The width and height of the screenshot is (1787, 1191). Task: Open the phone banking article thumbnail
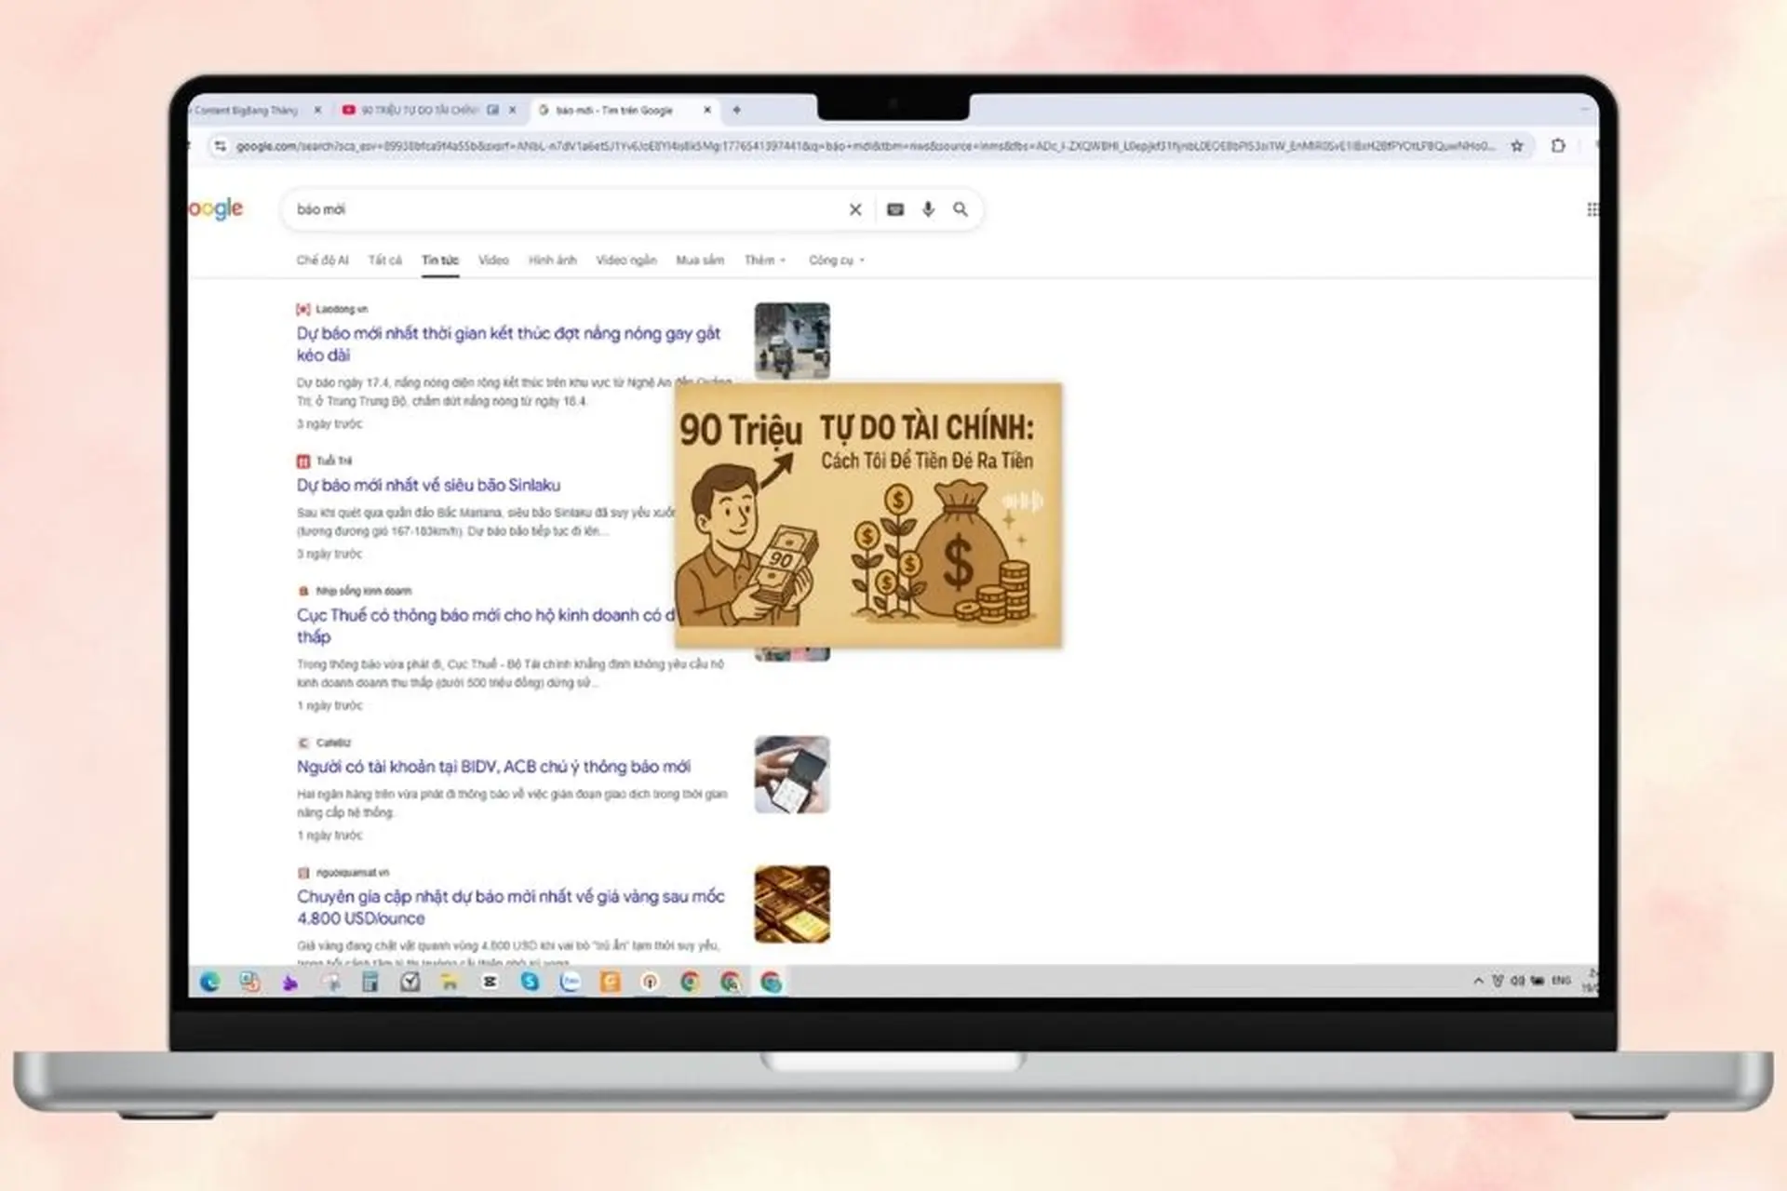point(792,774)
